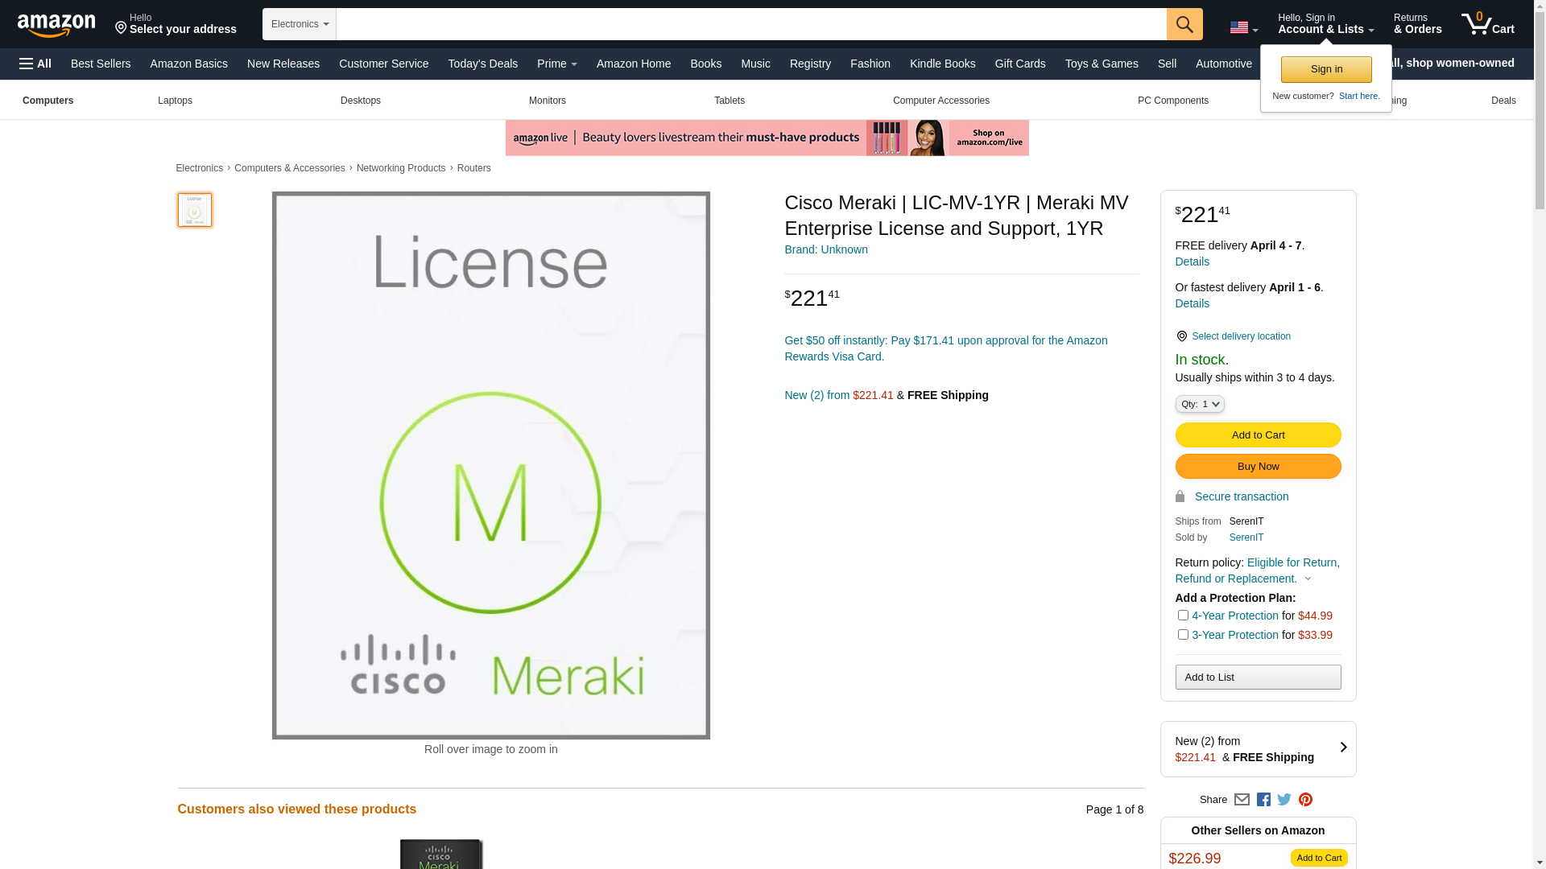Screen dimensions: 1546x869
Task: Click the Amazon logo
Action: coord(56,25)
